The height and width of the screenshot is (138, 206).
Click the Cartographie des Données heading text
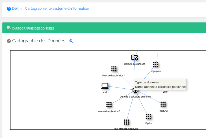(39, 41)
